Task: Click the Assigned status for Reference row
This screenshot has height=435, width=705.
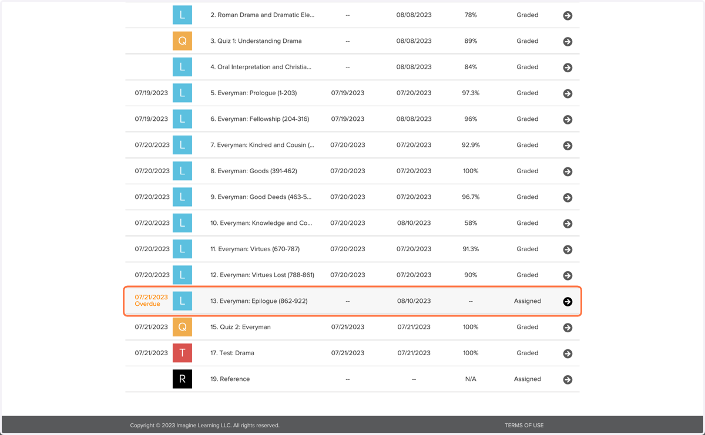Action: (528, 379)
